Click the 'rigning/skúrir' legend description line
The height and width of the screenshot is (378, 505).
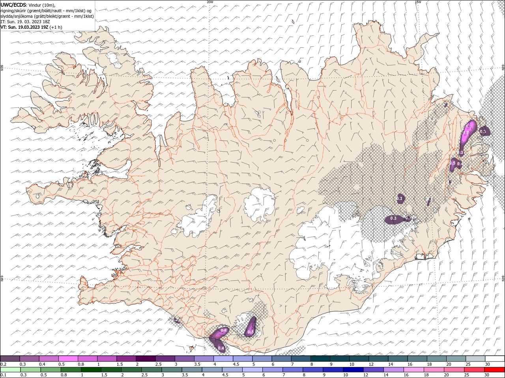46,10
